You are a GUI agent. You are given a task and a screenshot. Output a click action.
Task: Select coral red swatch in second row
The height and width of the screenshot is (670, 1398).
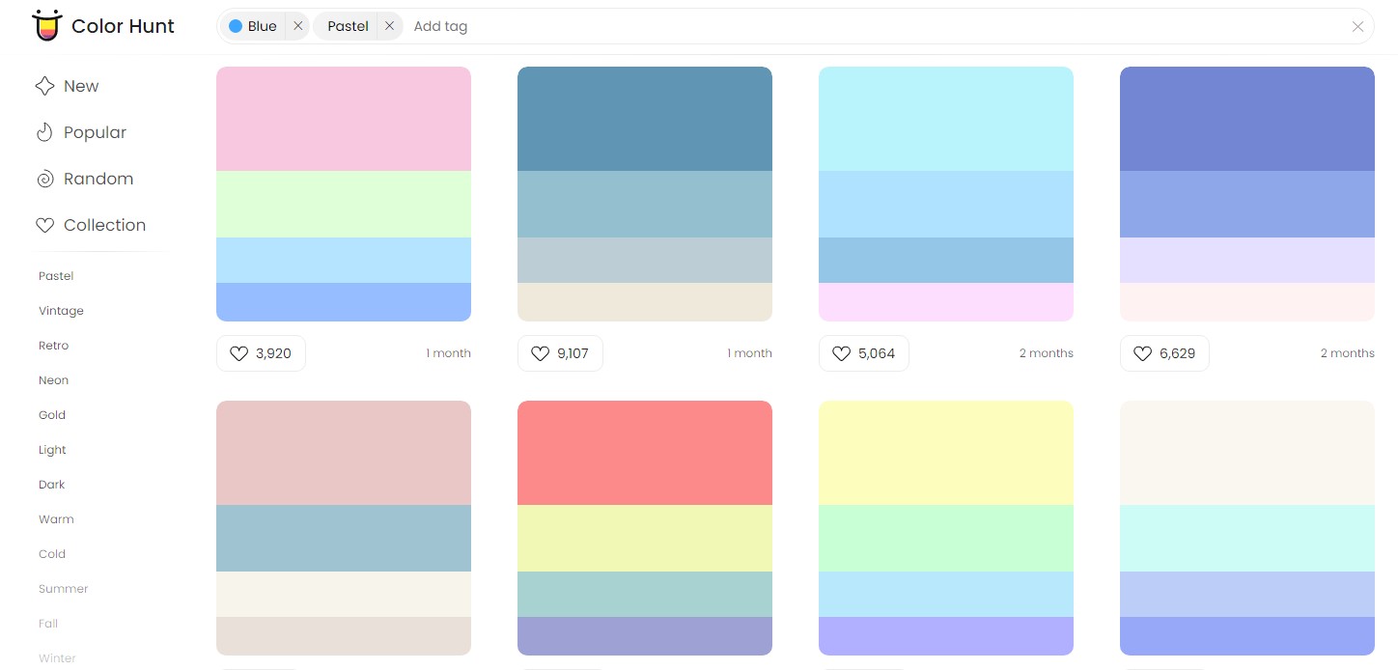pos(645,453)
